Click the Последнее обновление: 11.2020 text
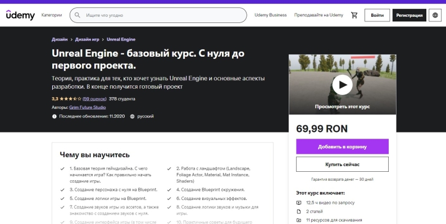Image resolution: width=446 pixels, height=224 pixels. pyautogui.click(x=92, y=116)
